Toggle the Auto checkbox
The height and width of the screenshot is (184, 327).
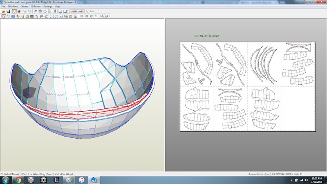click(x=88, y=11)
